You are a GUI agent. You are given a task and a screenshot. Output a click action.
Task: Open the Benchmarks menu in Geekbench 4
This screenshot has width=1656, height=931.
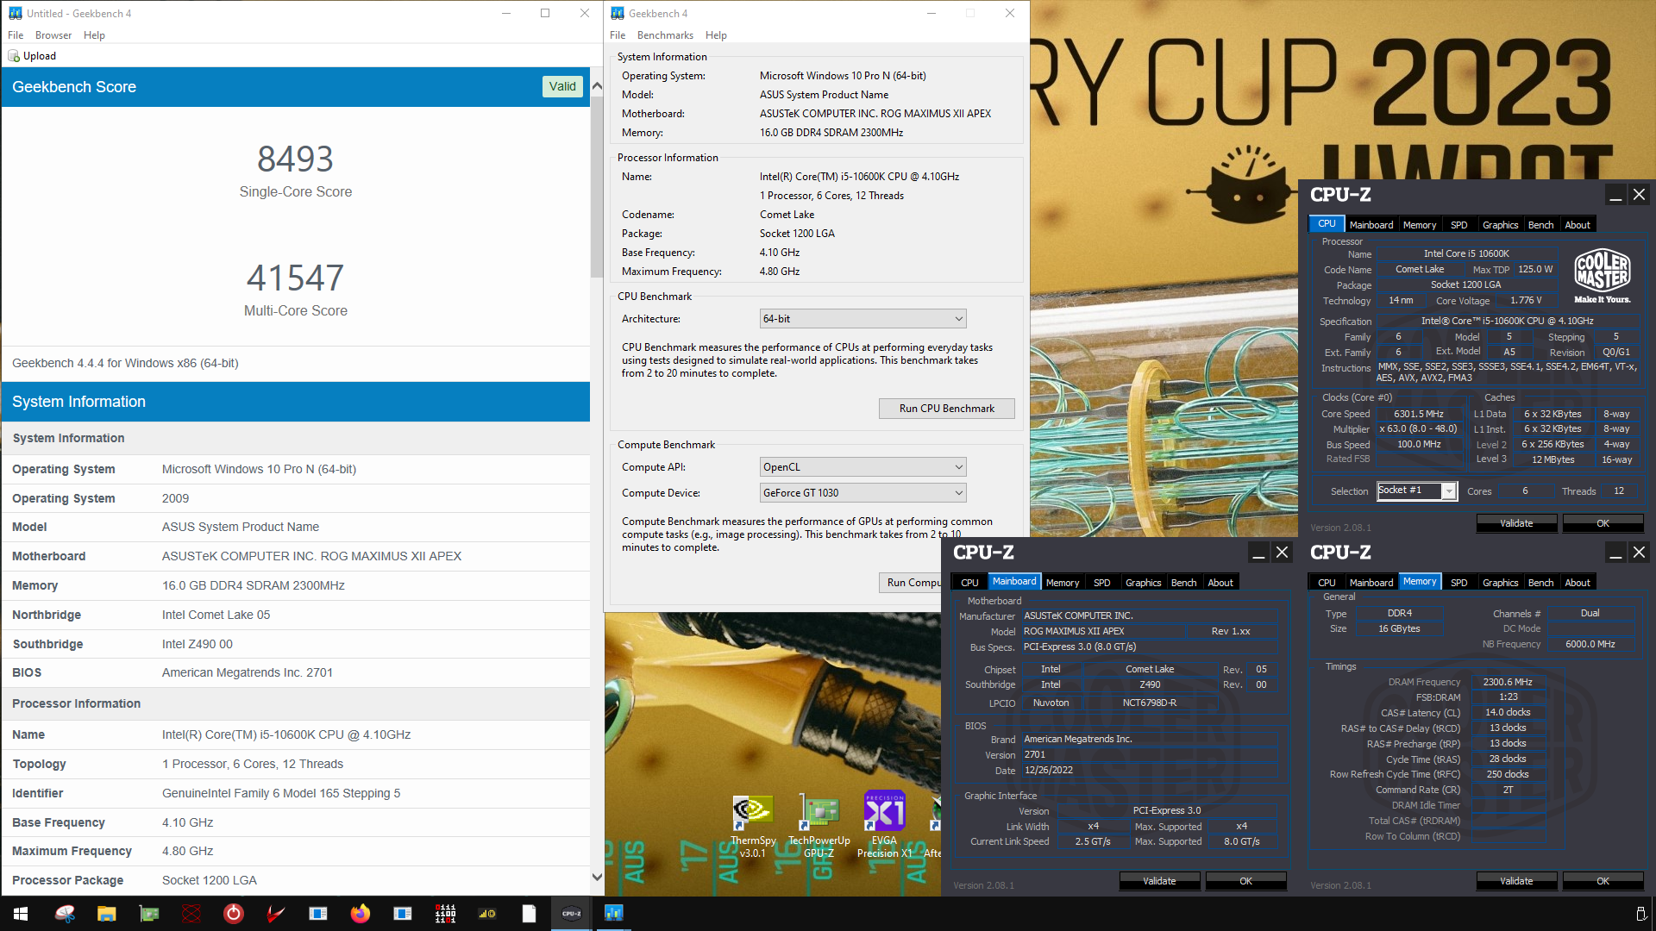(665, 35)
